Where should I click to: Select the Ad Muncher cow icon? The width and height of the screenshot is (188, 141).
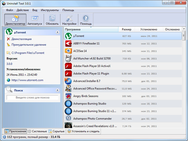coord(68,58)
